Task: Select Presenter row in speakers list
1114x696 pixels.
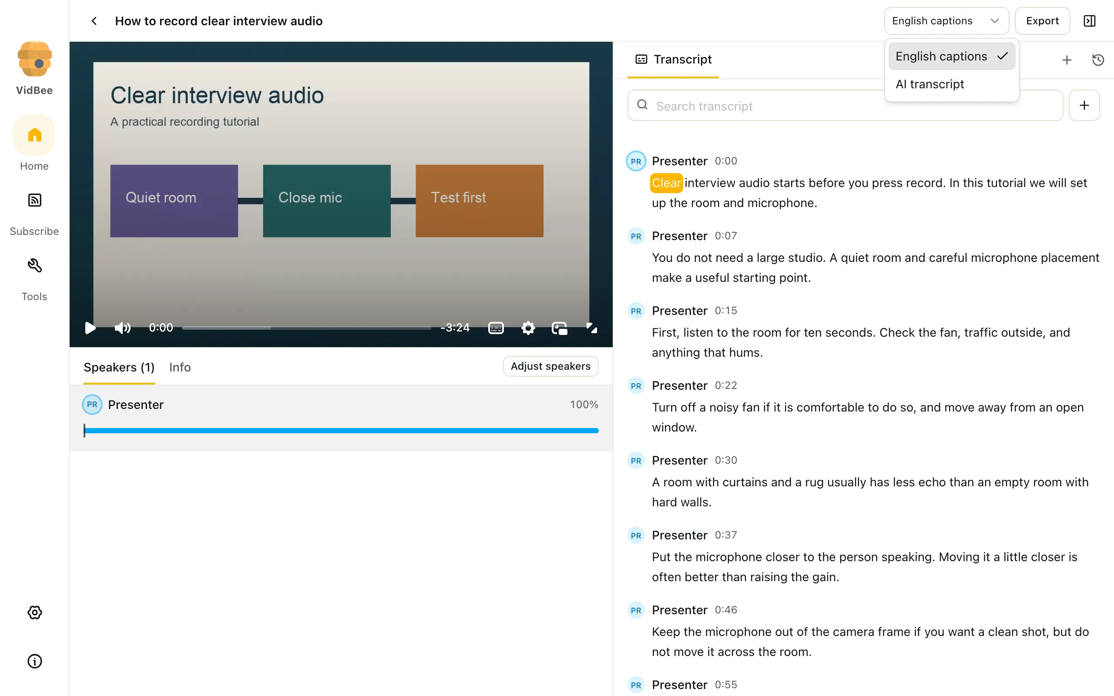Action: [x=341, y=418]
